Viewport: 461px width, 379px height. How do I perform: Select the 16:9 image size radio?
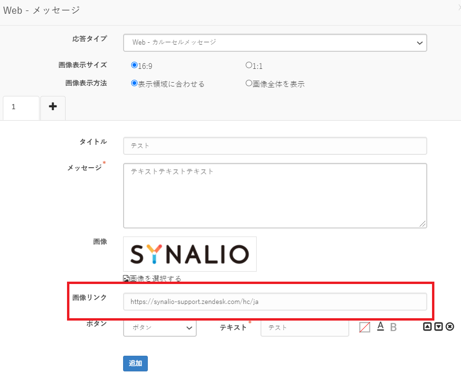click(x=134, y=65)
